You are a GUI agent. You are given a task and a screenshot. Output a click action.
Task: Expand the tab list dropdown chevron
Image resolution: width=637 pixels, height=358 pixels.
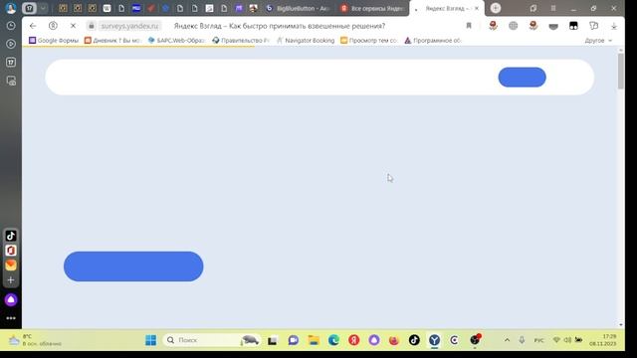pyautogui.click(x=43, y=8)
